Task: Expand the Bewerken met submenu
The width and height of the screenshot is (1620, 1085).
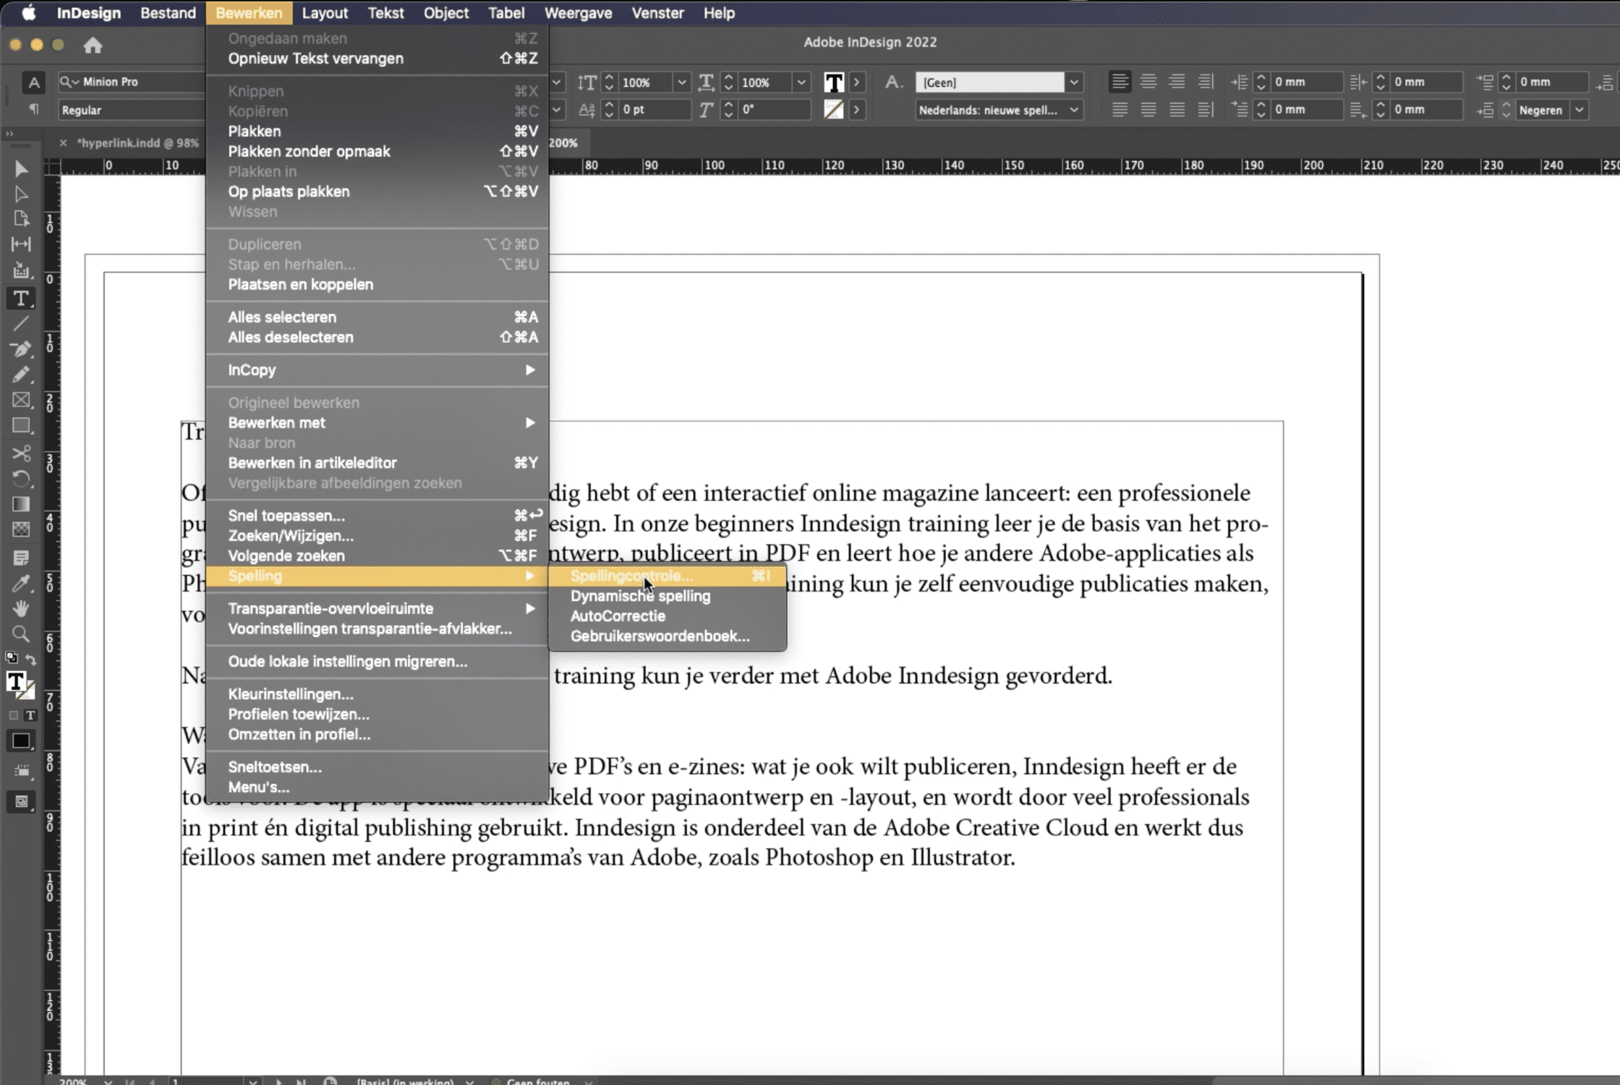Action: tap(377, 422)
